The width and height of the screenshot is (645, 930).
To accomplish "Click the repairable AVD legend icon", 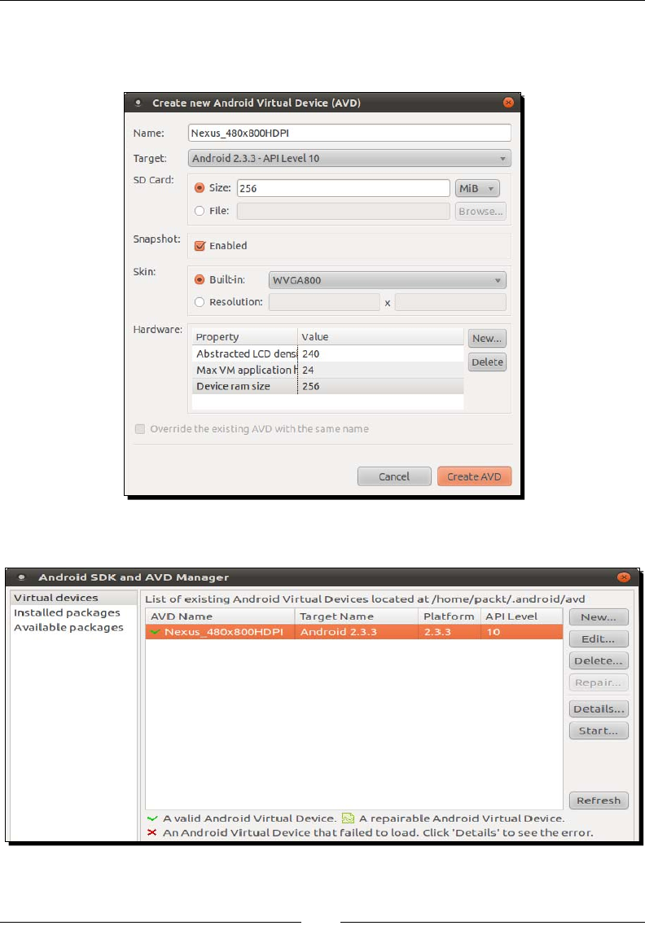I will [x=349, y=818].
